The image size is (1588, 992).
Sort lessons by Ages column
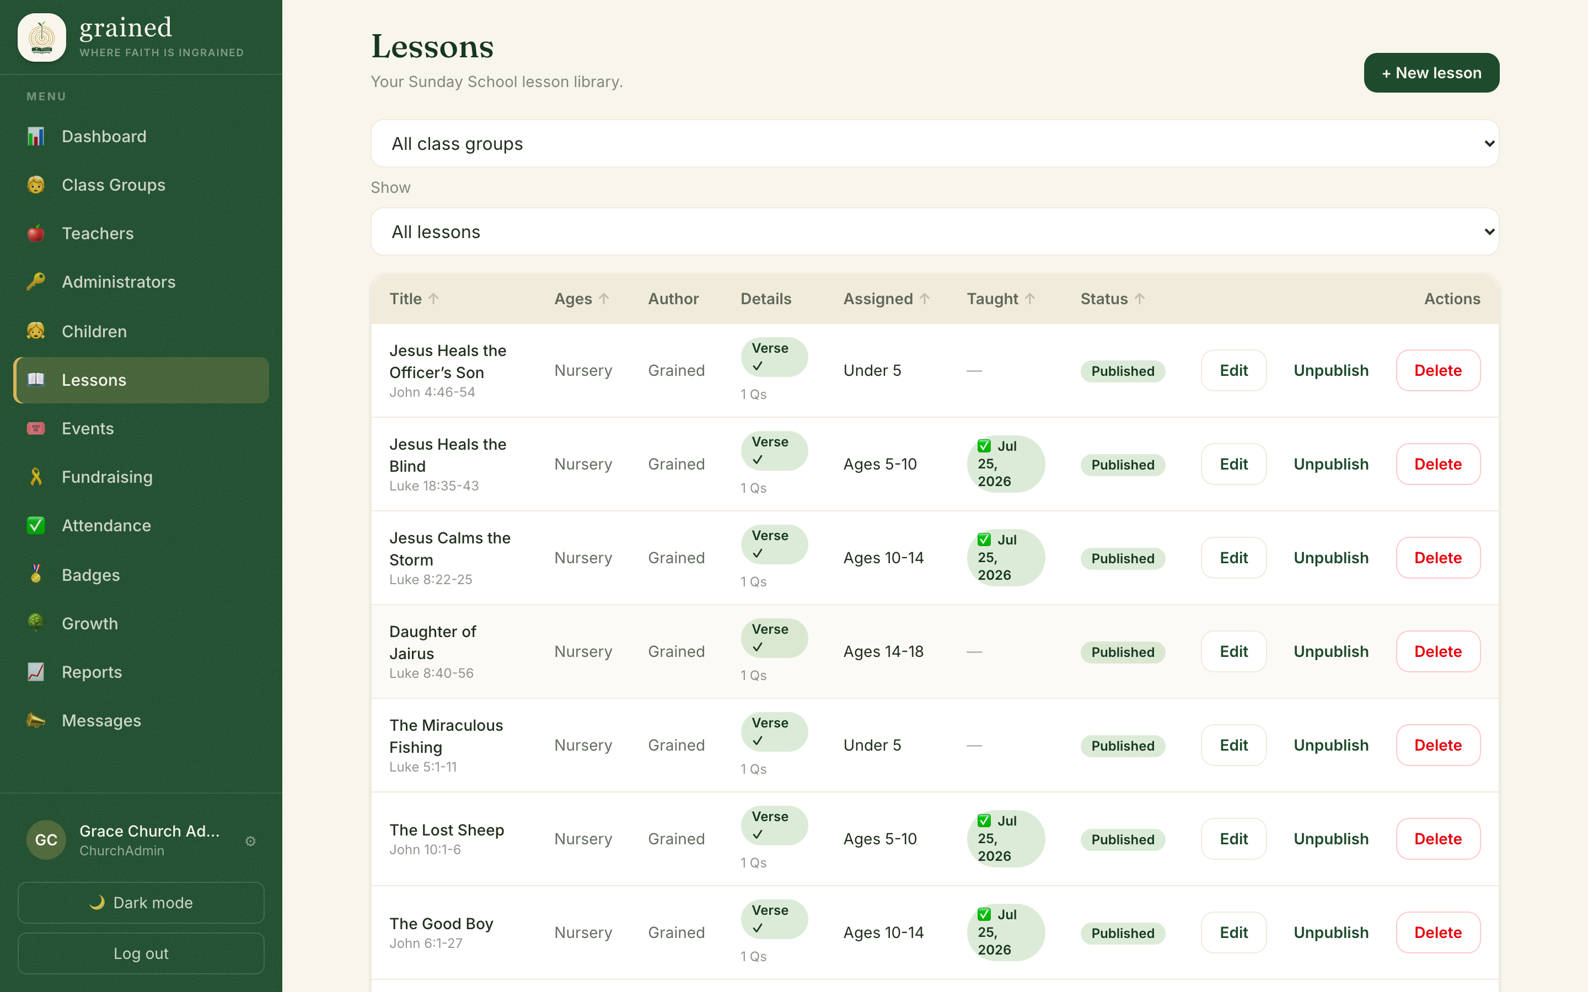point(582,299)
